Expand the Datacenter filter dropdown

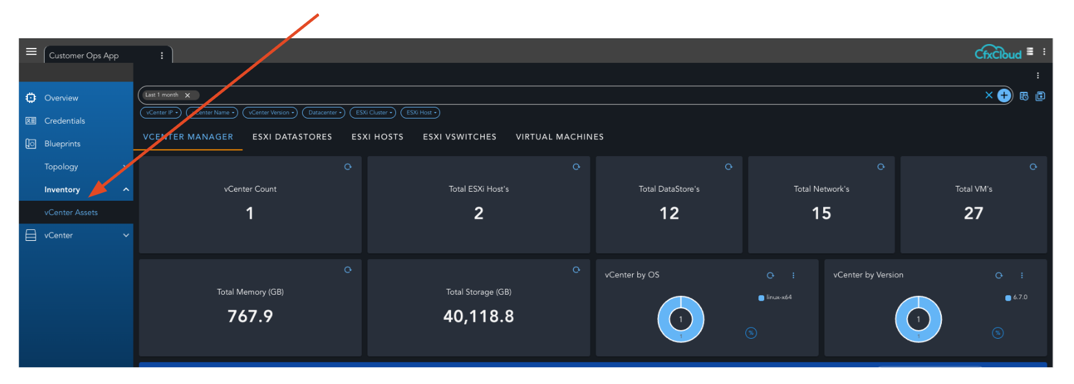pos(323,113)
